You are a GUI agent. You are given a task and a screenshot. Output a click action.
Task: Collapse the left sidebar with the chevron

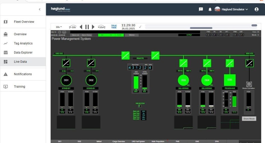(40, 9)
